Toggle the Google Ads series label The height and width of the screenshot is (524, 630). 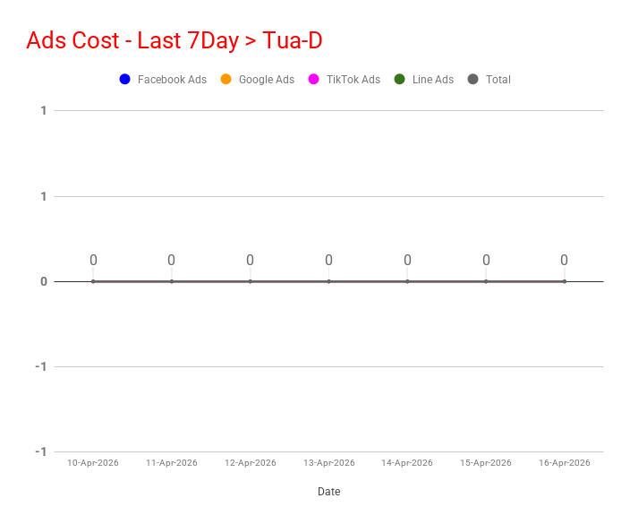point(266,80)
